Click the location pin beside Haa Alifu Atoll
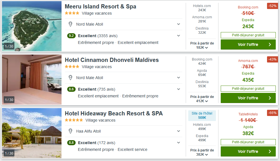This screenshot has width=280, height=161. (x=70, y=131)
